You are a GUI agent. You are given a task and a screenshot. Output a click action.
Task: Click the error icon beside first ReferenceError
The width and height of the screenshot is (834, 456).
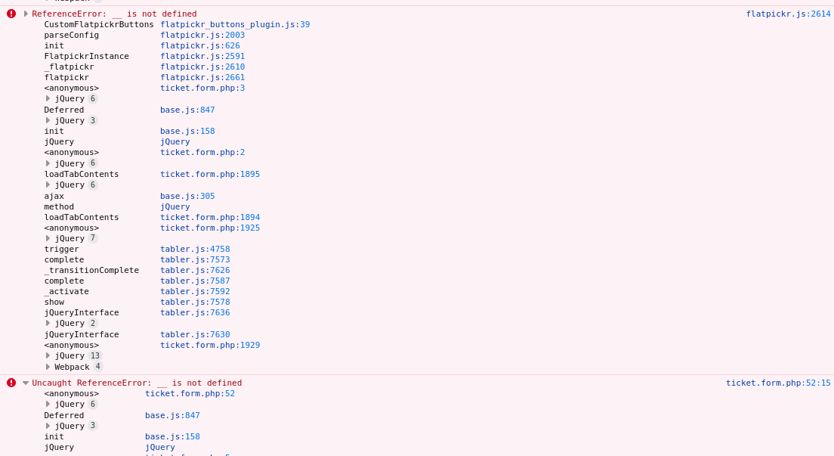(10, 13)
